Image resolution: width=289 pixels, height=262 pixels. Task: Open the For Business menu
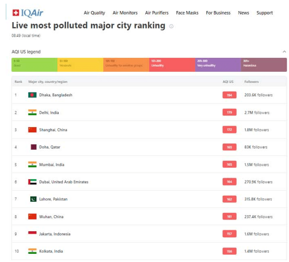pyautogui.click(x=218, y=13)
